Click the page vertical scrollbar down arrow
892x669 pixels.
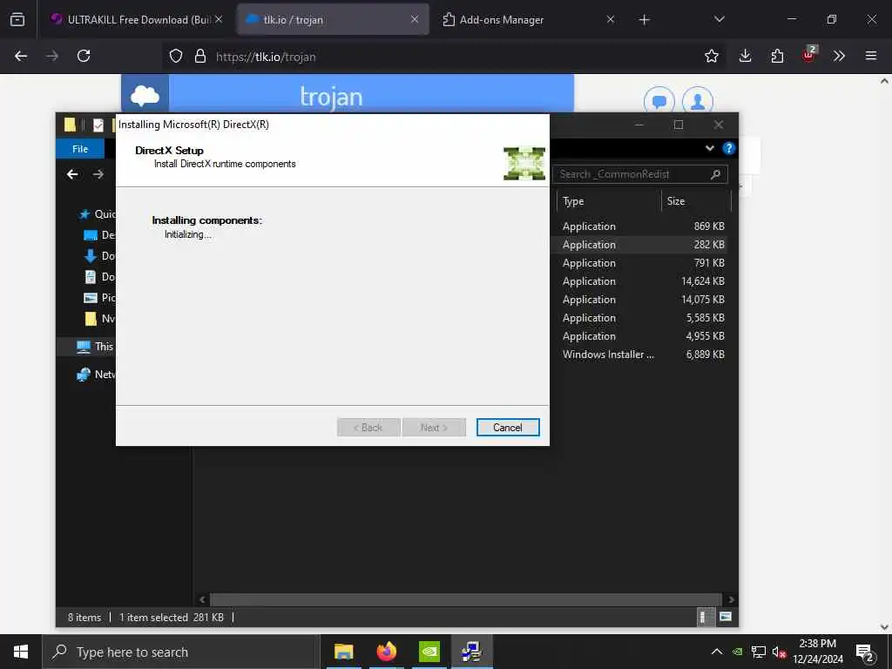[x=884, y=627]
